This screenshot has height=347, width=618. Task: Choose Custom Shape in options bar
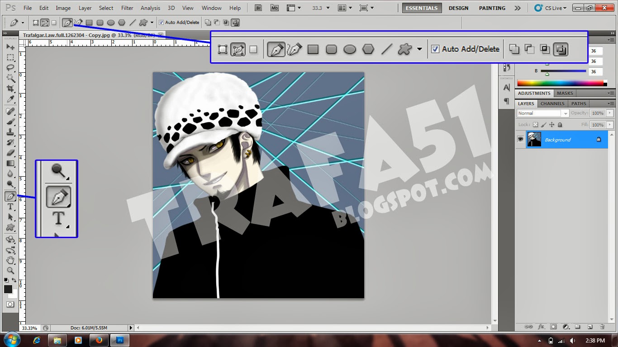click(x=143, y=23)
